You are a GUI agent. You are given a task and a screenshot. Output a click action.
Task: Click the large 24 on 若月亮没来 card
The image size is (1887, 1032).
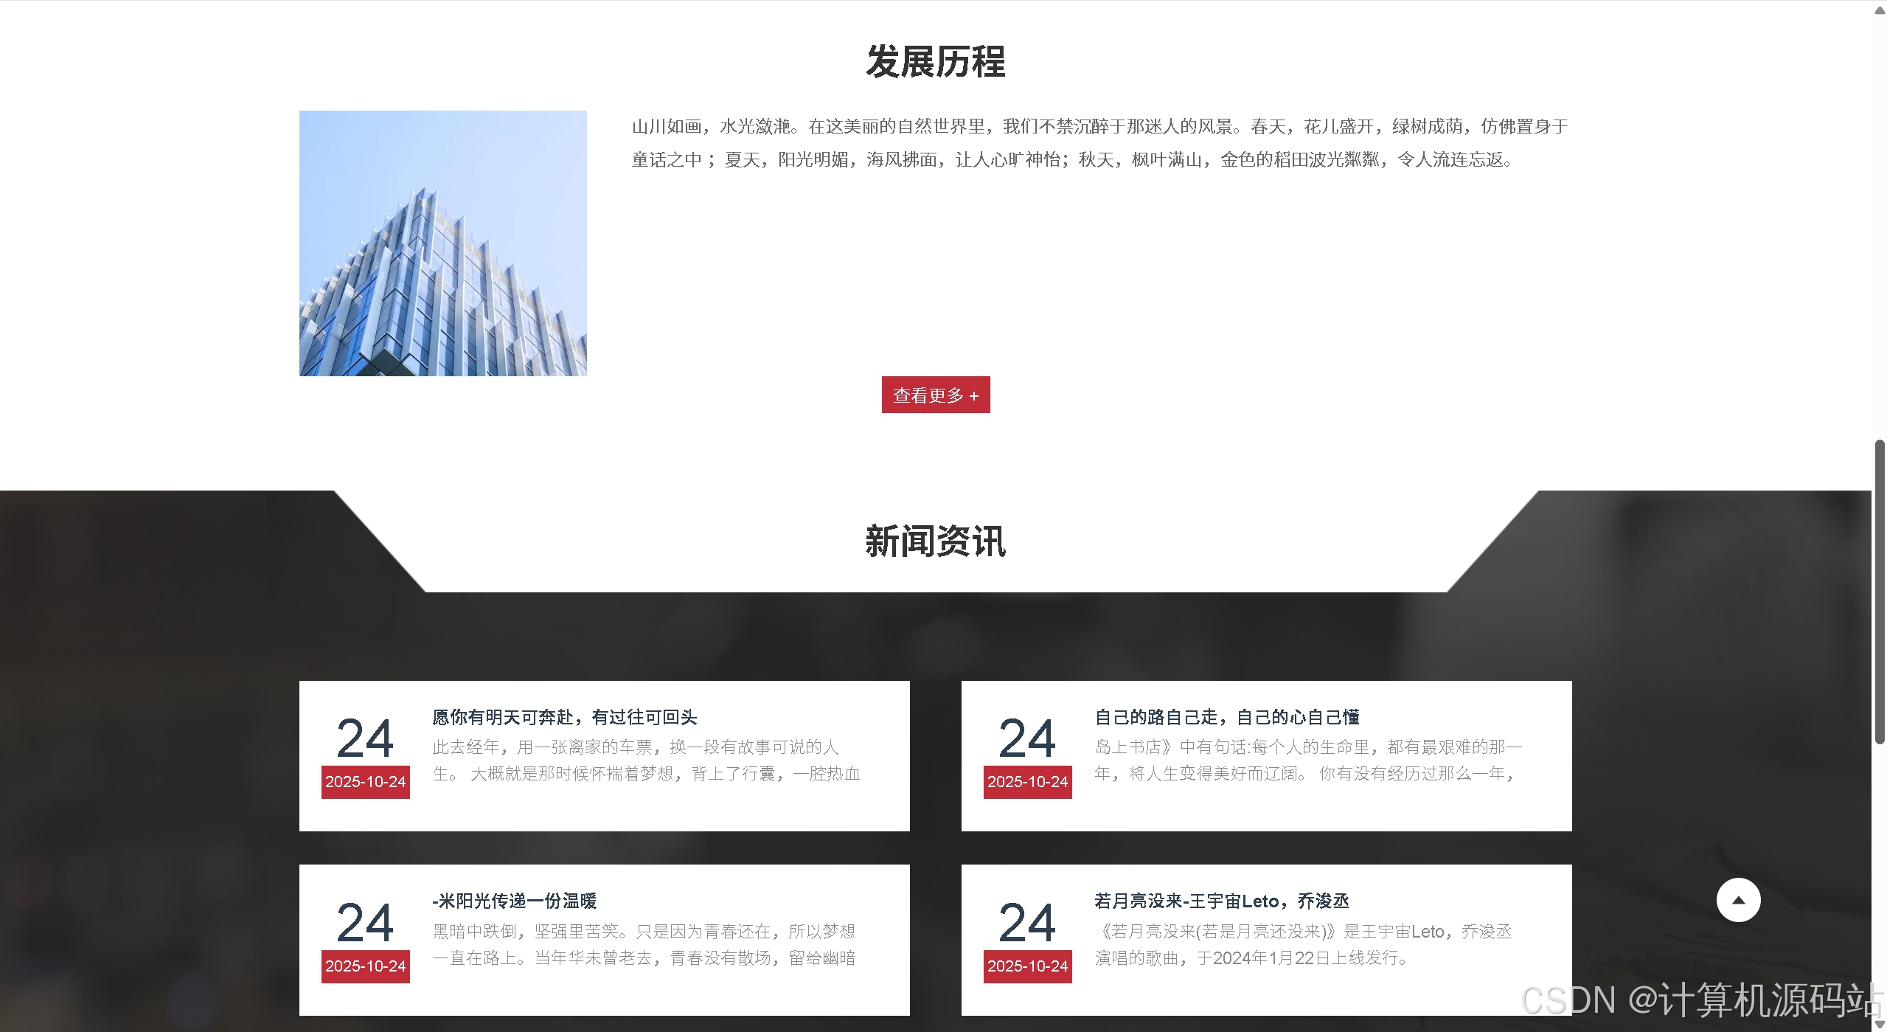tap(1028, 923)
